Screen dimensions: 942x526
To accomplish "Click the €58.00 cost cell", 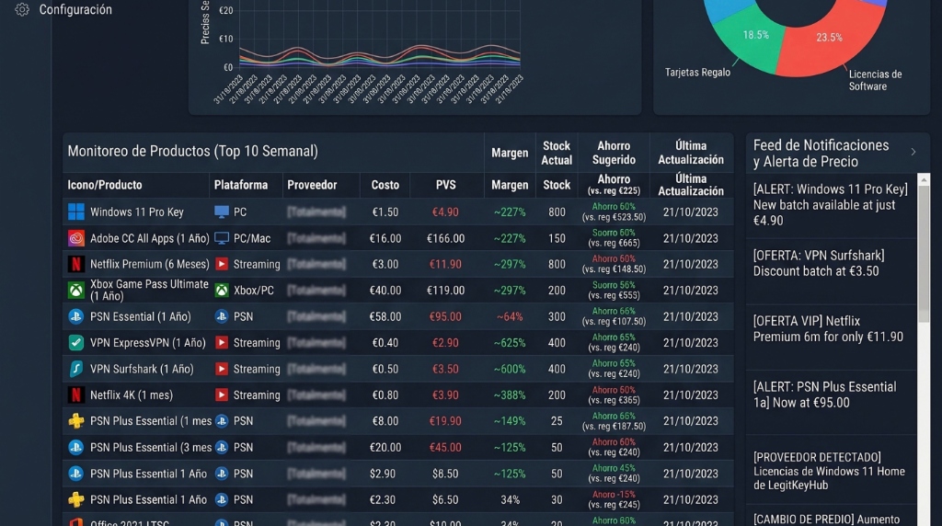I will tap(385, 316).
